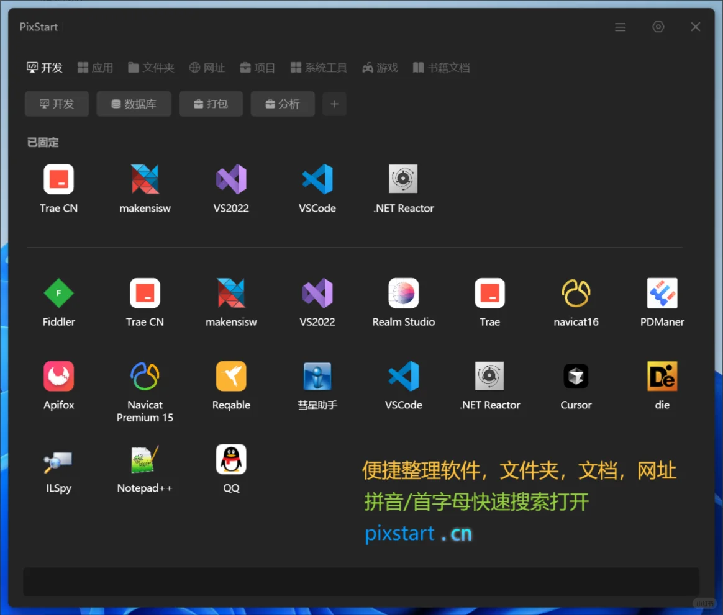Launch Navicat Premium 15

tap(145, 375)
